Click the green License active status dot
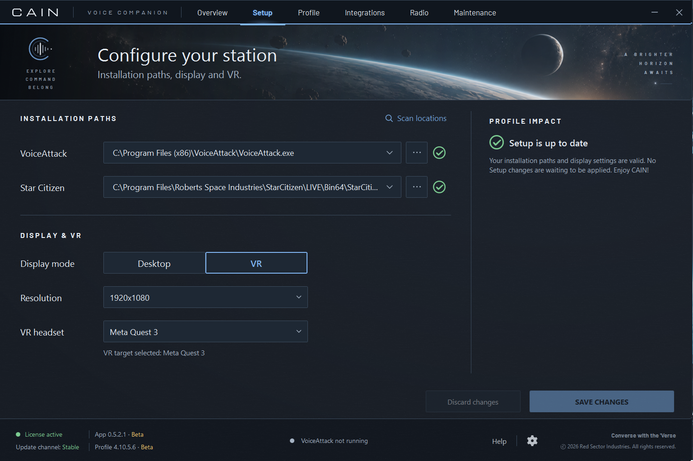 [18, 434]
